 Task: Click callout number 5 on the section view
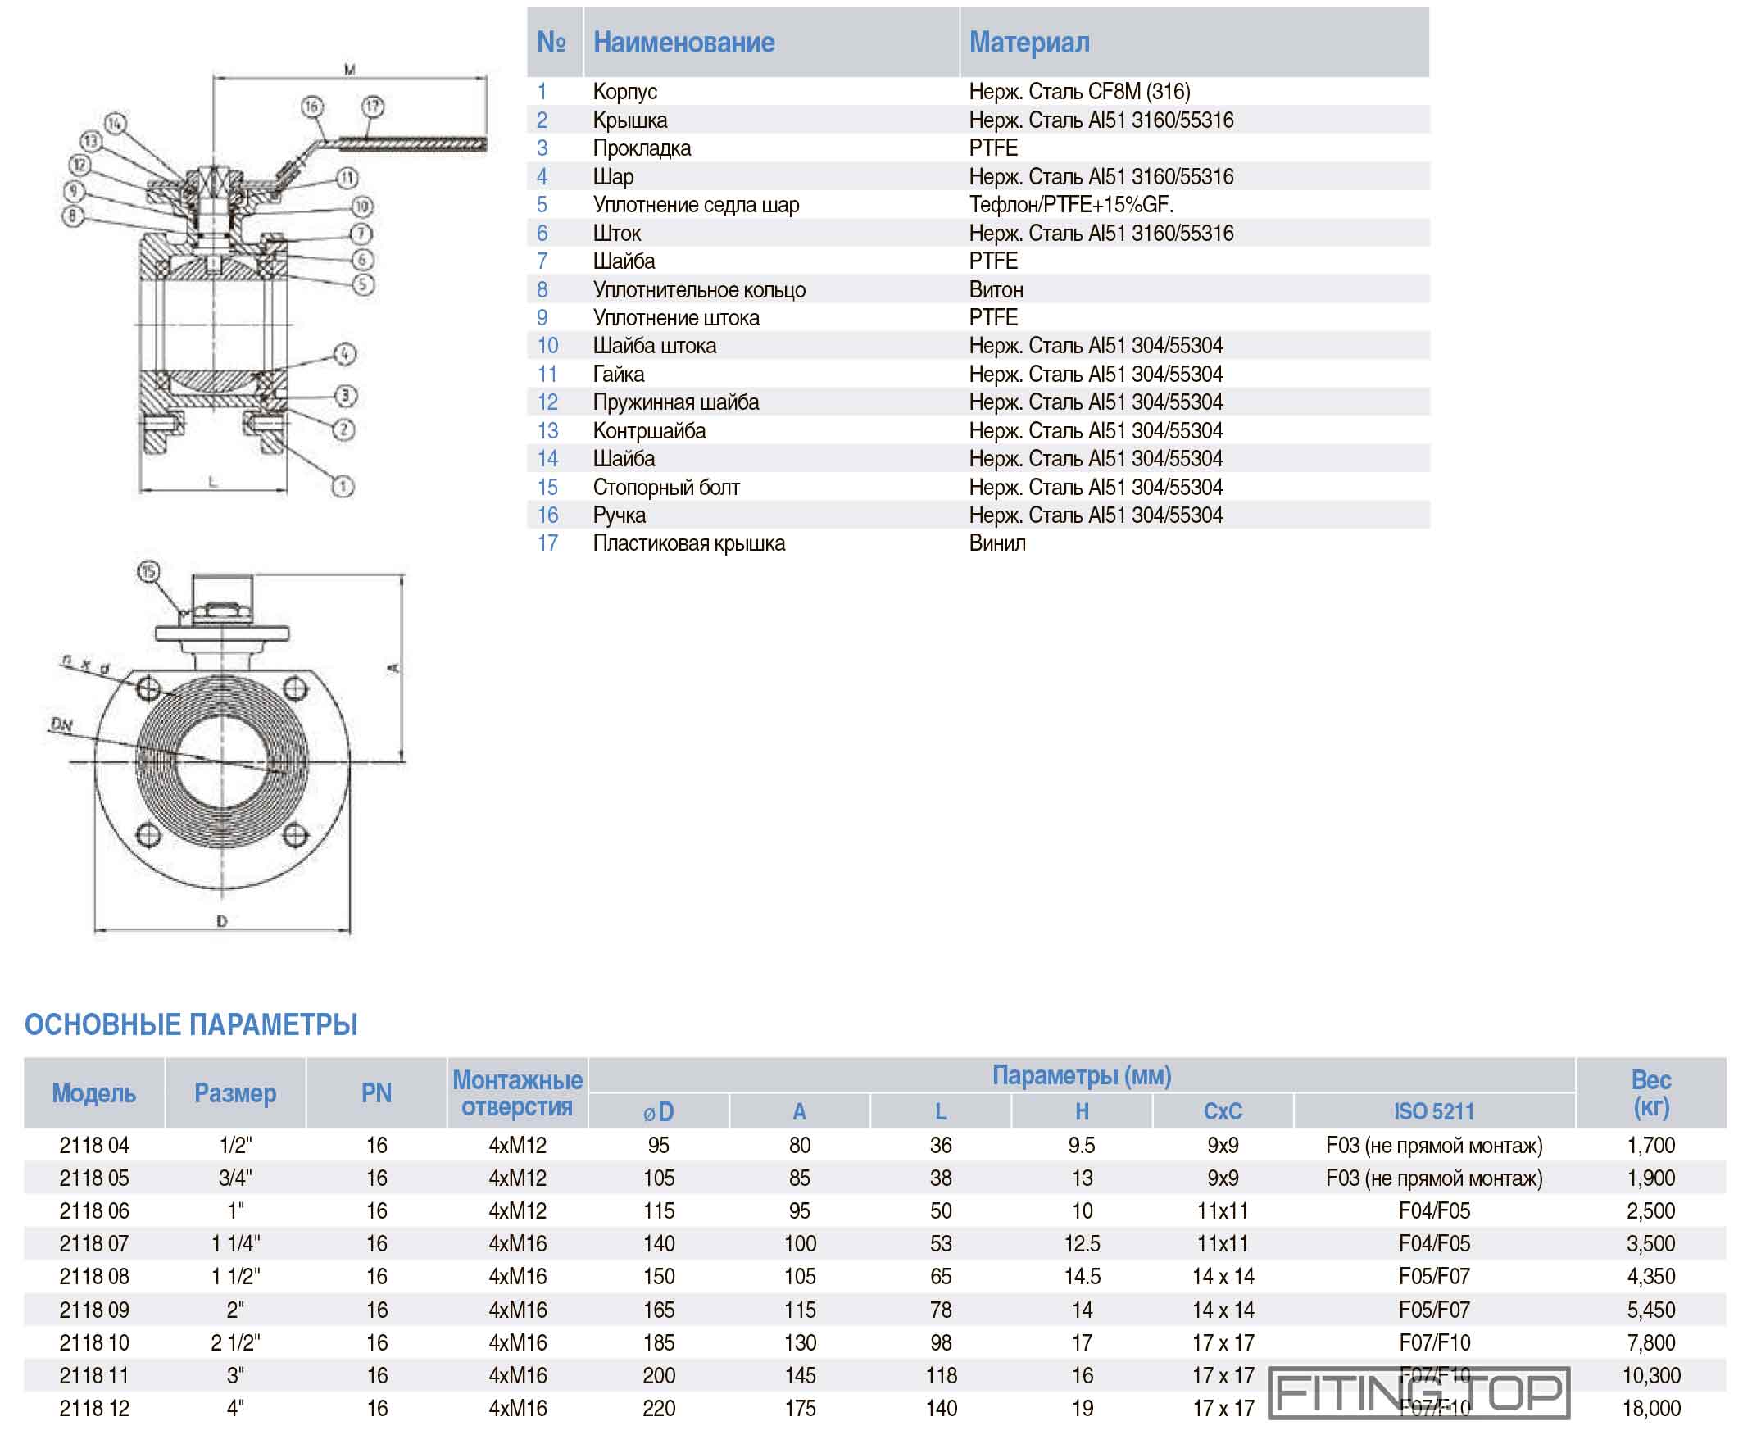(x=363, y=285)
